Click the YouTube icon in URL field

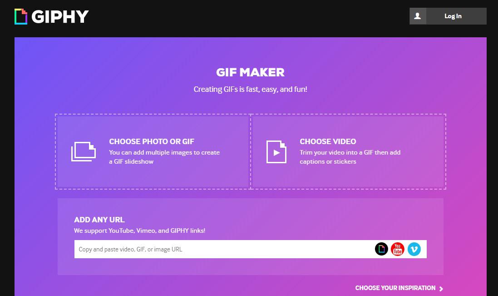pyautogui.click(x=397, y=249)
